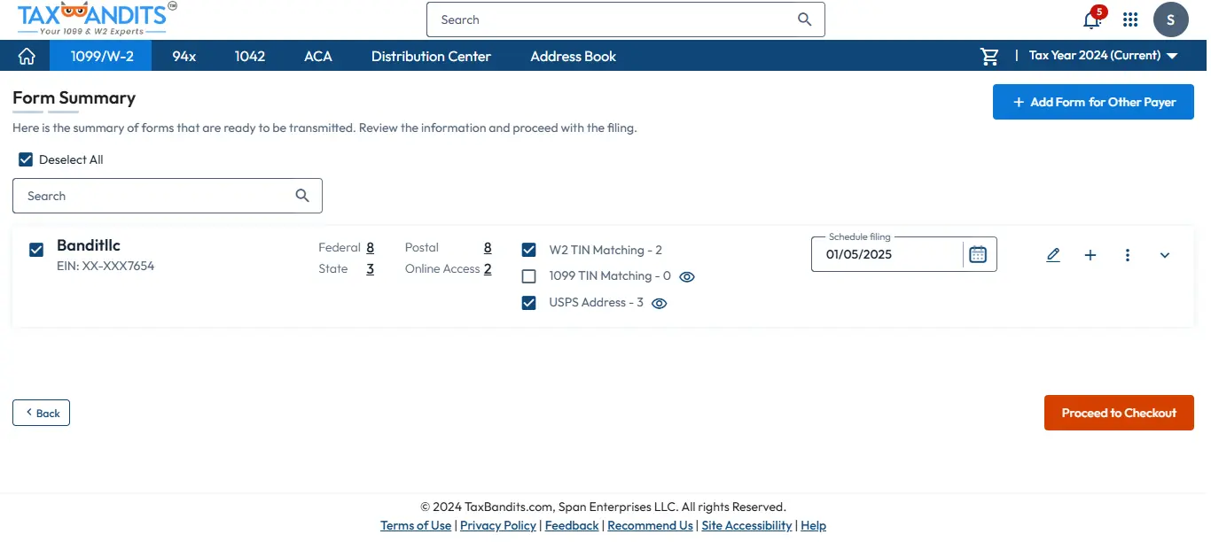
Task: Open the calendar picker for schedule filing
Action: pyautogui.click(x=978, y=254)
